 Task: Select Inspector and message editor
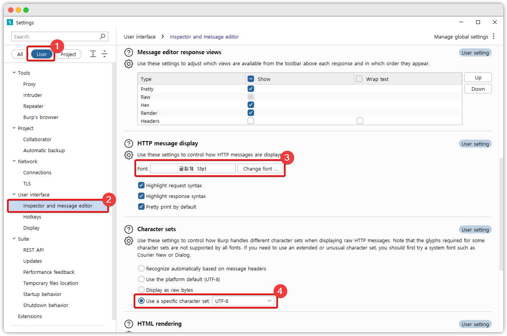pos(58,206)
